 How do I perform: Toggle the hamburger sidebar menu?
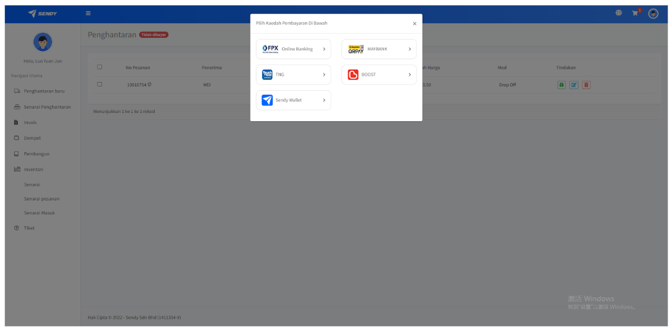click(88, 13)
